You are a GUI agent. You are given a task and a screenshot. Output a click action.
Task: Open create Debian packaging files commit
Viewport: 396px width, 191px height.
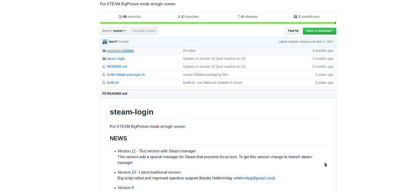click(x=206, y=75)
